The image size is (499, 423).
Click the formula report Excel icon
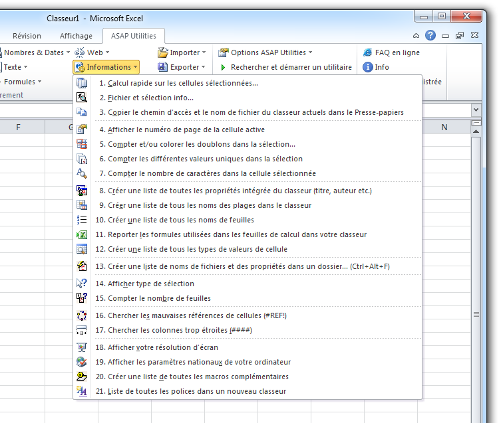click(82, 234)
